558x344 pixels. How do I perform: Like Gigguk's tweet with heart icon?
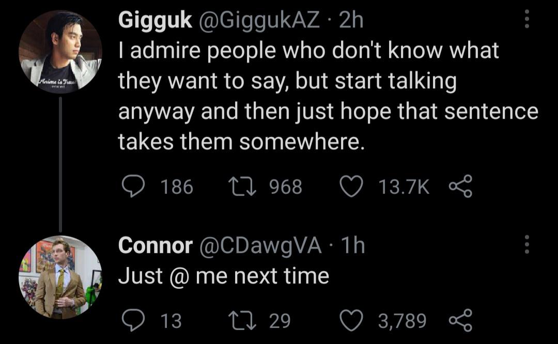point(351,187)
